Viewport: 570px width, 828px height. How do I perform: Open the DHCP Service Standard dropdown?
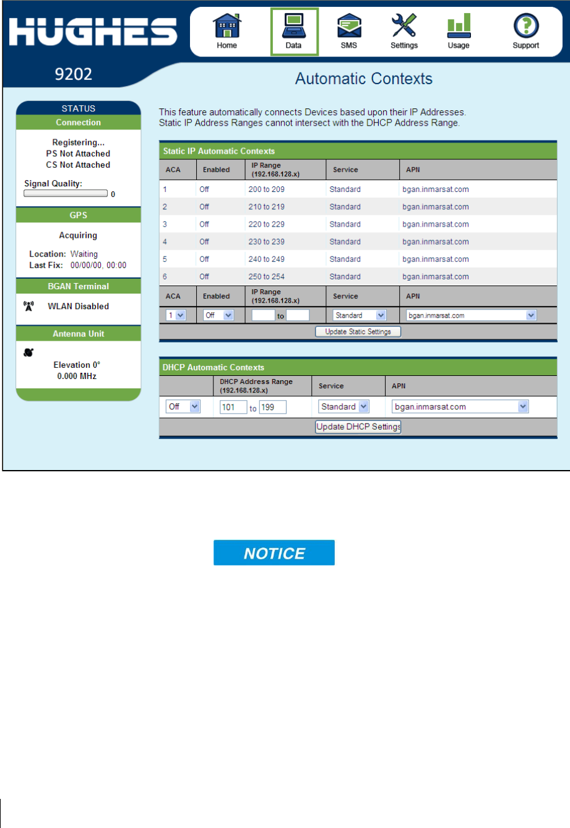pos(343,407)
